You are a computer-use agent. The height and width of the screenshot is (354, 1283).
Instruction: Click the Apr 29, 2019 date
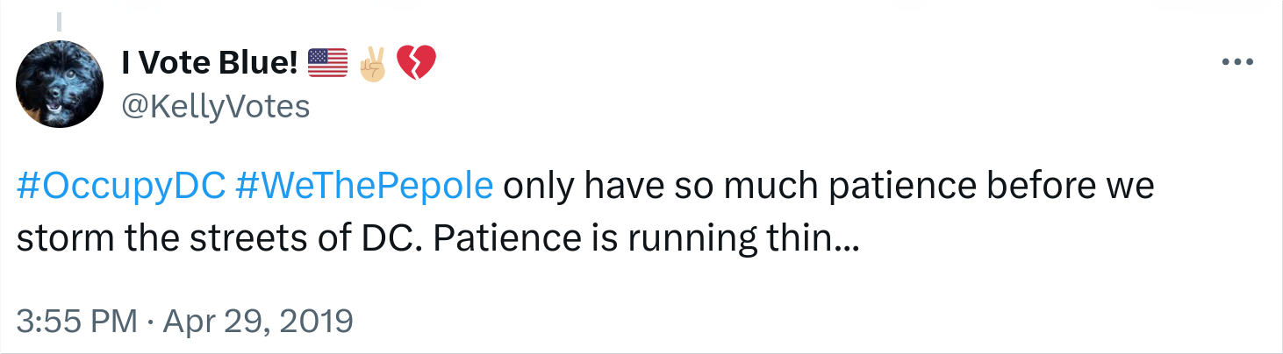point(256,322)
